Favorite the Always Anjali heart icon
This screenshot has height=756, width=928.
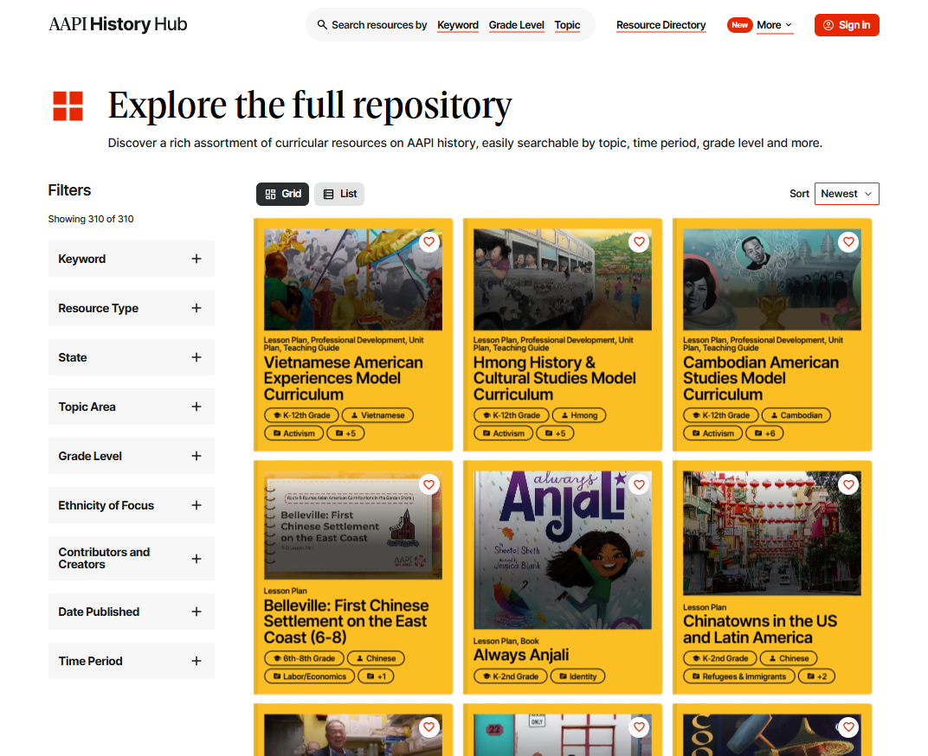pos(639,484)
